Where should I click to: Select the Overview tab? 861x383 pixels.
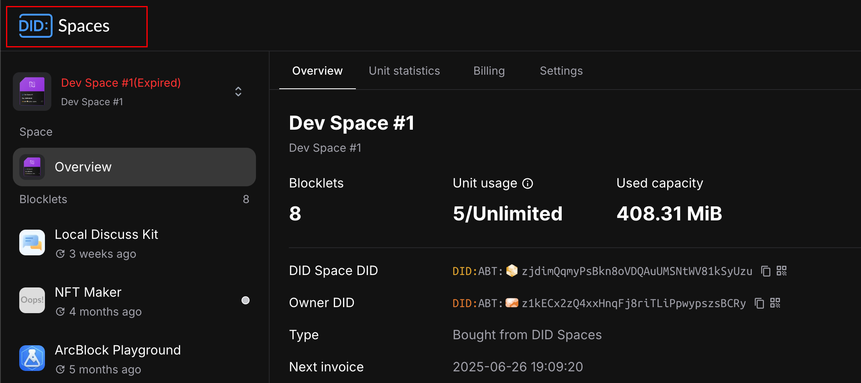pyautogui.click(x=317, y=71)
